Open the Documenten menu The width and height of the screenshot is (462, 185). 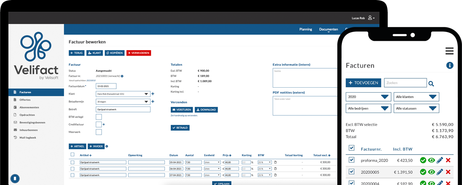pos(328,29)
